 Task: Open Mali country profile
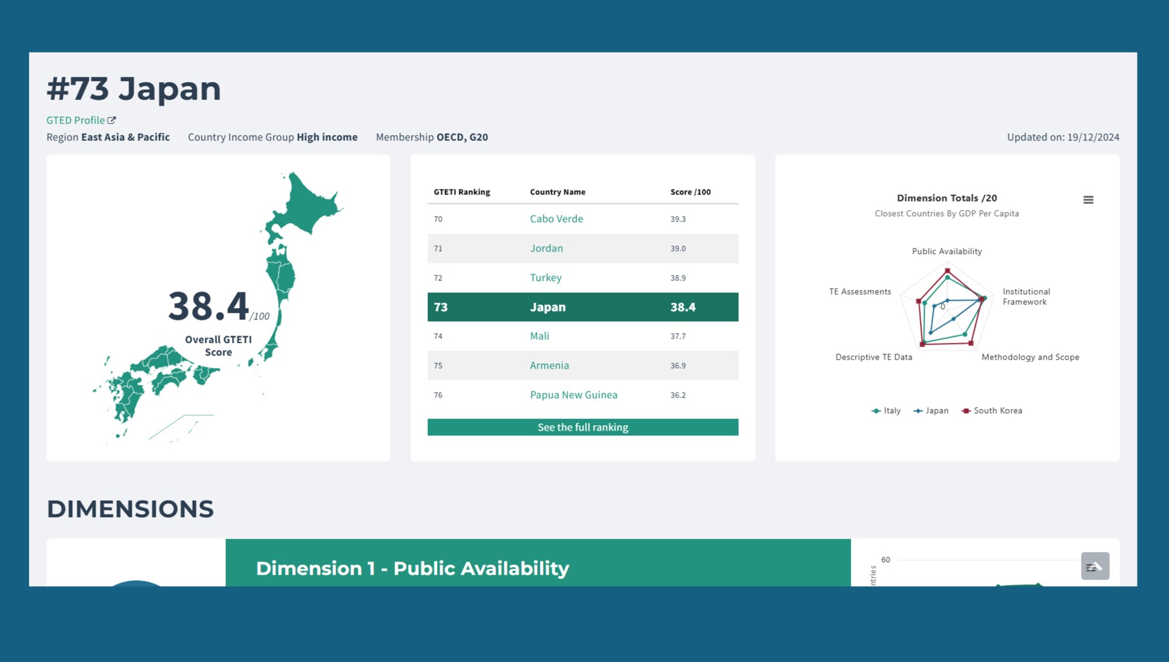[x=539, y=336]
